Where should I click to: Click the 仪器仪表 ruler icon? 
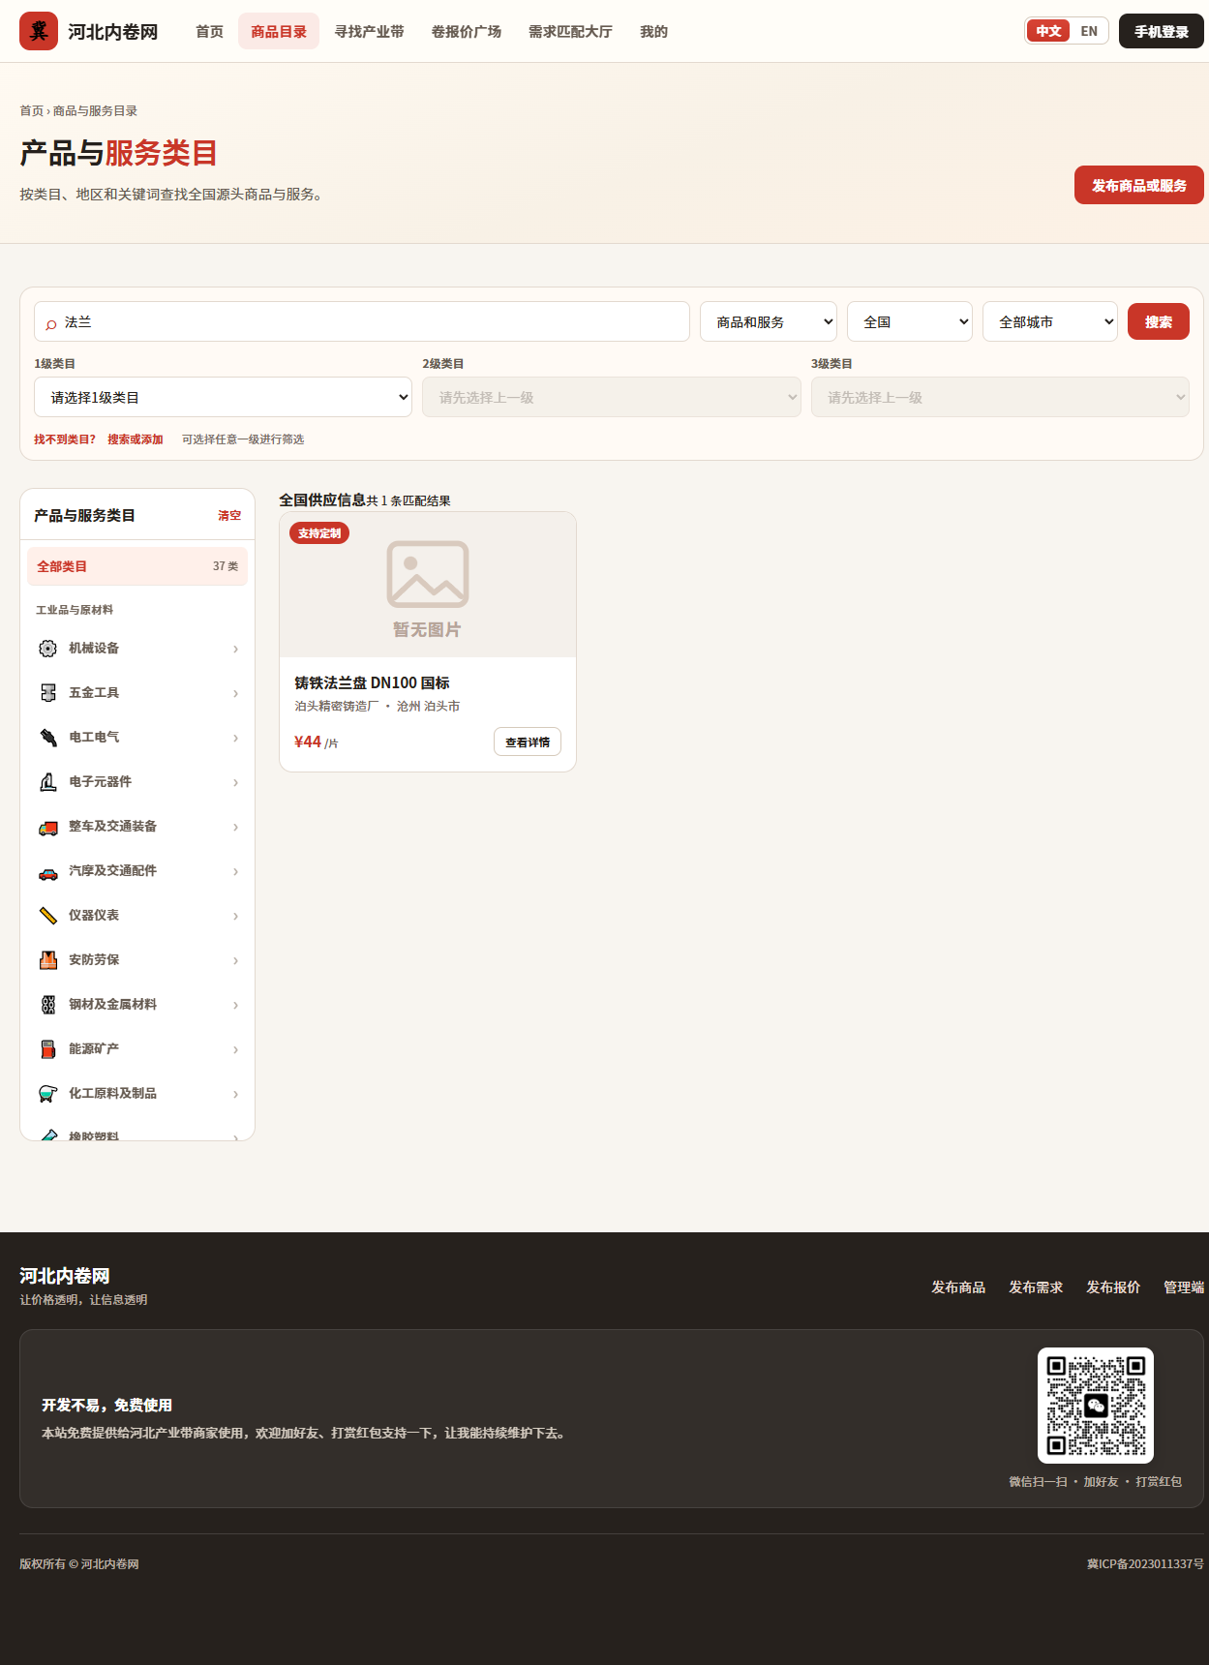tap(47, 916)
